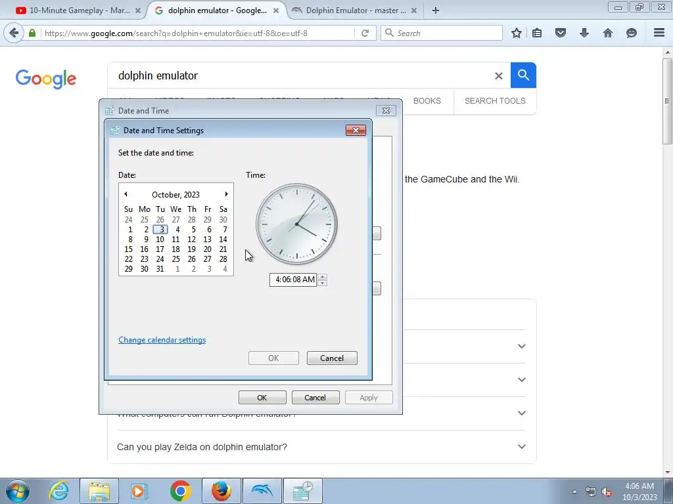Screen dimensions: 673x504
Task: Open the bookmarks list icon
Action: 537,33
